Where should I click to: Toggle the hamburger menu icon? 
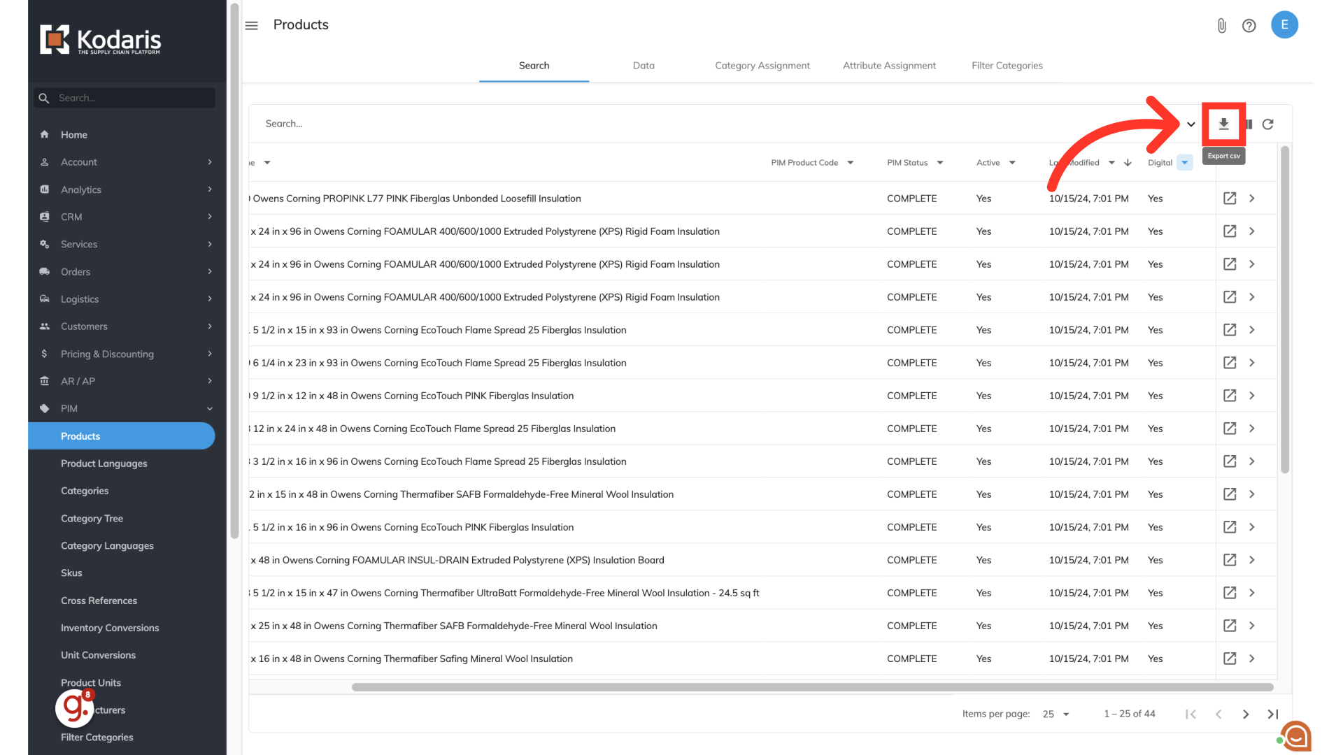click(252, 26)
